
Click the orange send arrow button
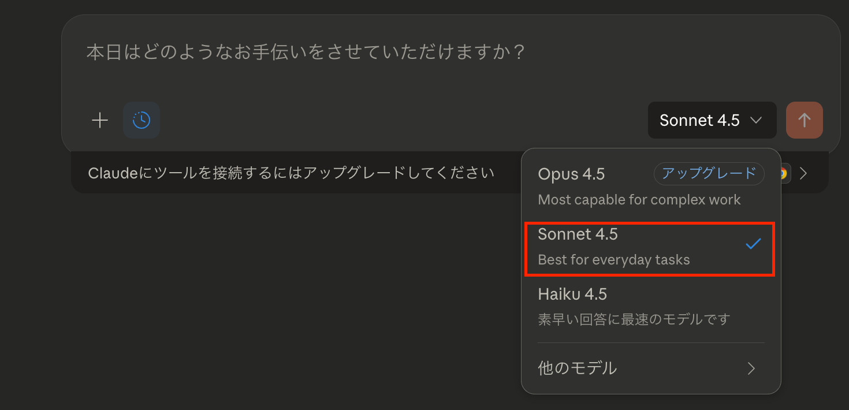coord(805,120)
